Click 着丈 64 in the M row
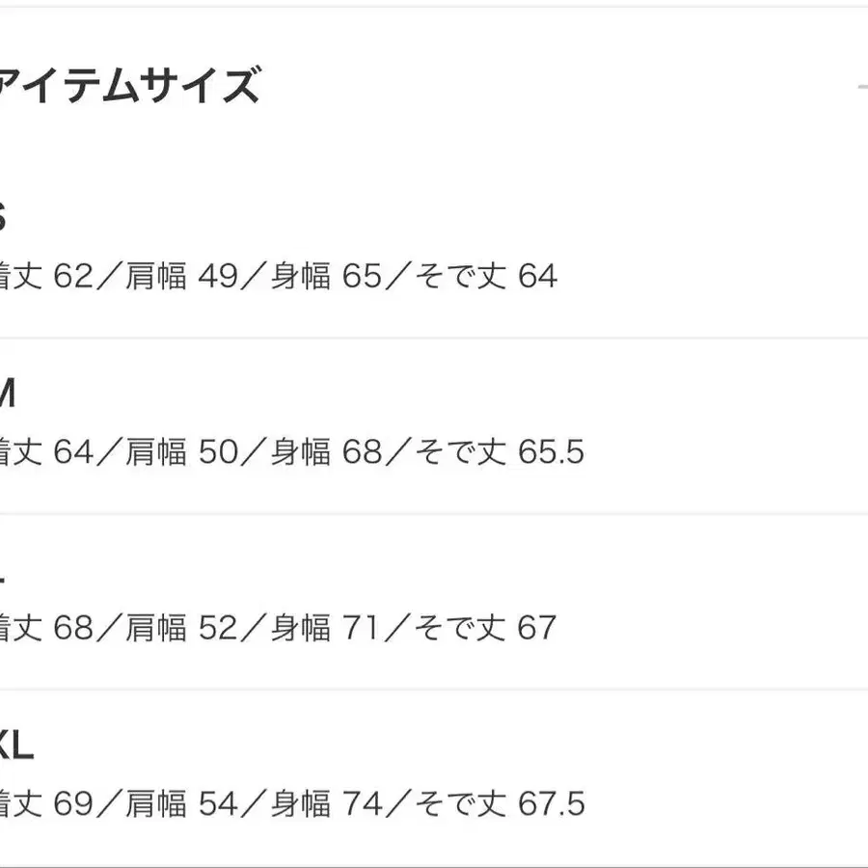This screenshot has width=868, height=868. click(x=45, y=452)
